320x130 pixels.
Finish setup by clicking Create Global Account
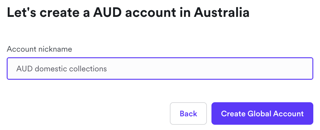(x=262, y=113)
